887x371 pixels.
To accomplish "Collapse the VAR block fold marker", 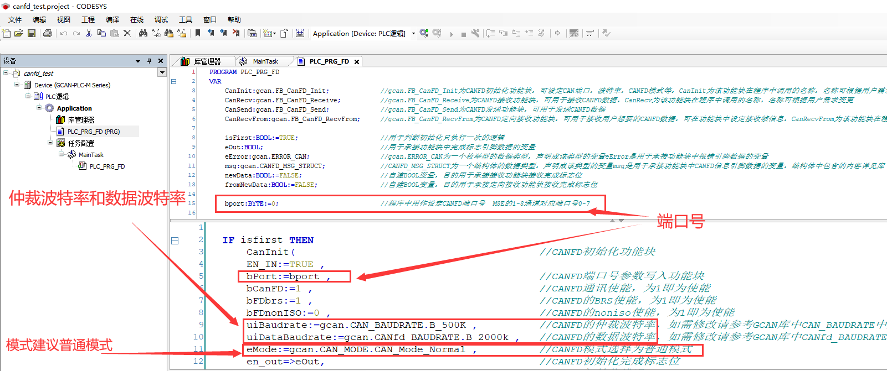I will [173, 81].
